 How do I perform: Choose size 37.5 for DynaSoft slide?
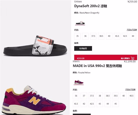click(x=93, y=36)
